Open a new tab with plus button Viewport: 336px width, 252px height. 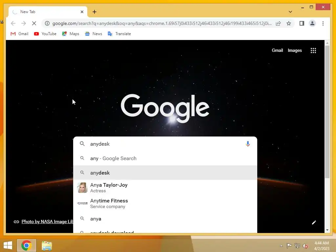click(94, 12)
